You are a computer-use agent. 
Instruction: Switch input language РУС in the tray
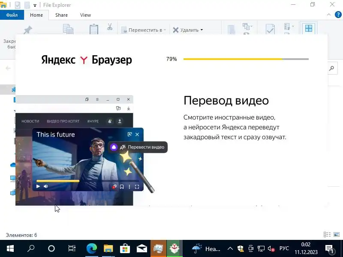pyautogui.click(x=284, y=248)
